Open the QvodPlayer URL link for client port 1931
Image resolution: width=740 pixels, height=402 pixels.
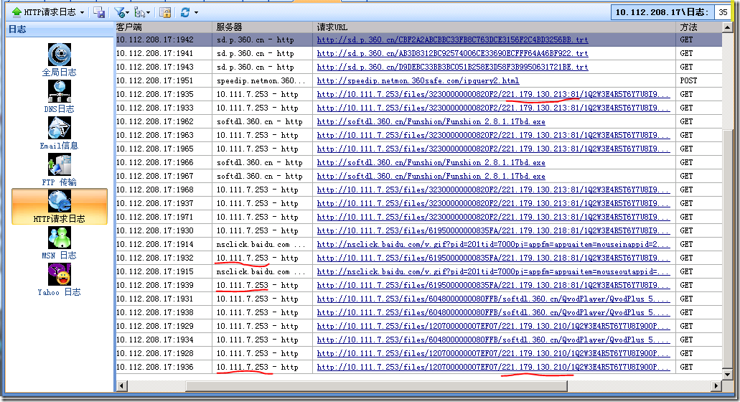pos(493,299)
